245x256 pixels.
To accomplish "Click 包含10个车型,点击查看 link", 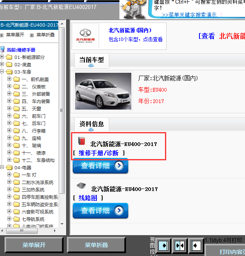I will 135,39.
